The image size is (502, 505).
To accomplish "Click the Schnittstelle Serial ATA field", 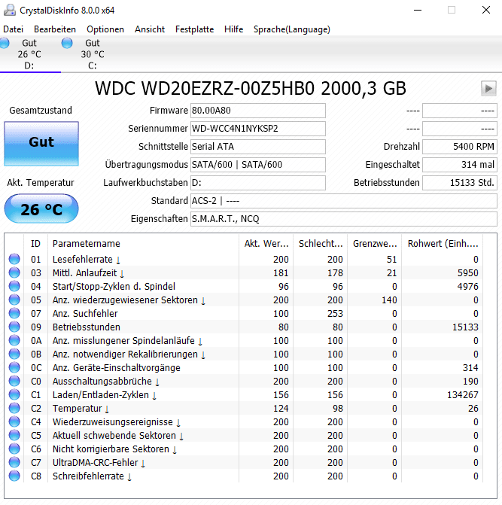I will click(258, 147).
